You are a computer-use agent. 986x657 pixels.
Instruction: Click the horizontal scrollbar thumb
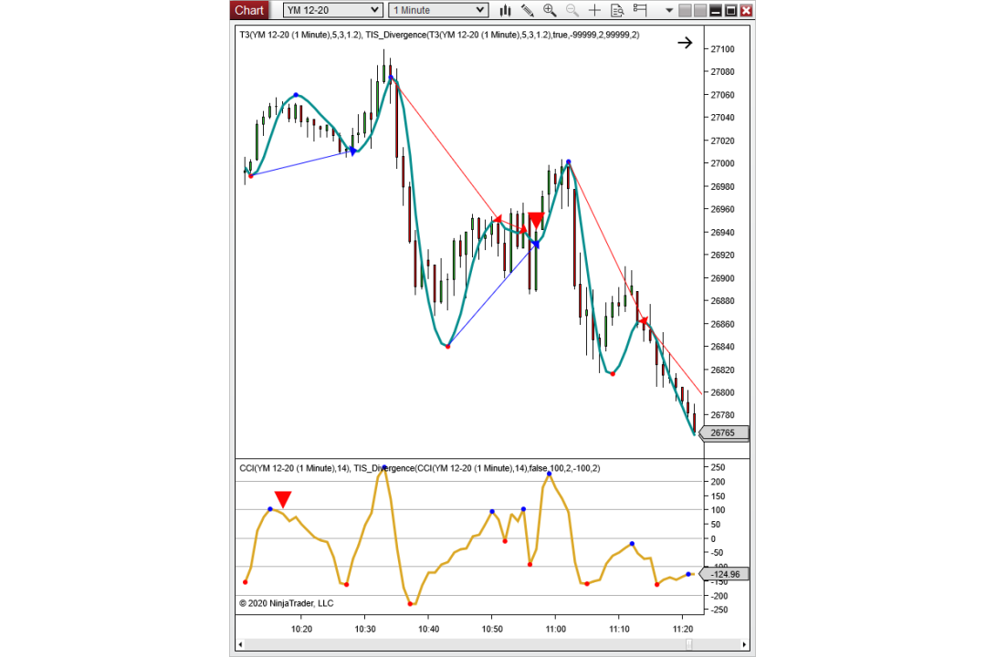tap(689, 644)
